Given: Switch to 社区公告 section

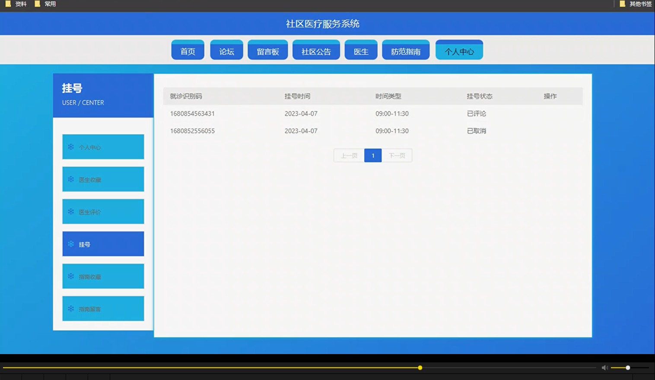Looking at the screenshot, I should [316, 50].
